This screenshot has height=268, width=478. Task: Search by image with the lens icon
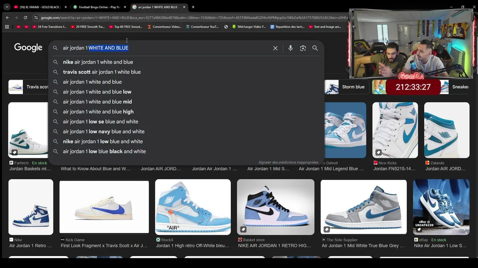pyautogui.click(x=303, y=48)
